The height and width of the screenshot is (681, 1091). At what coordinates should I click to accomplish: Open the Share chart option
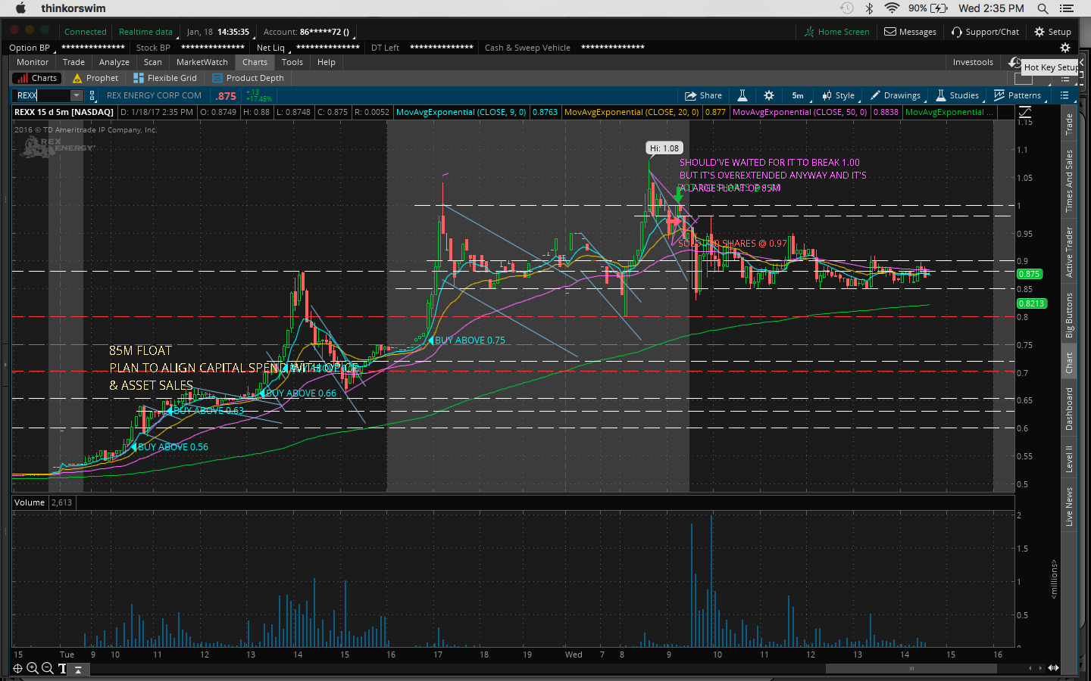(703, 95)
